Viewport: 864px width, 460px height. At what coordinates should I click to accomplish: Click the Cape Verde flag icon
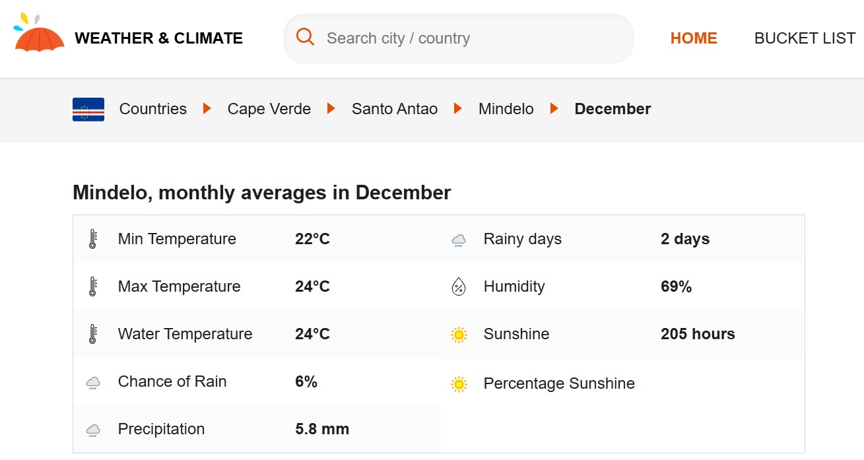88,109
